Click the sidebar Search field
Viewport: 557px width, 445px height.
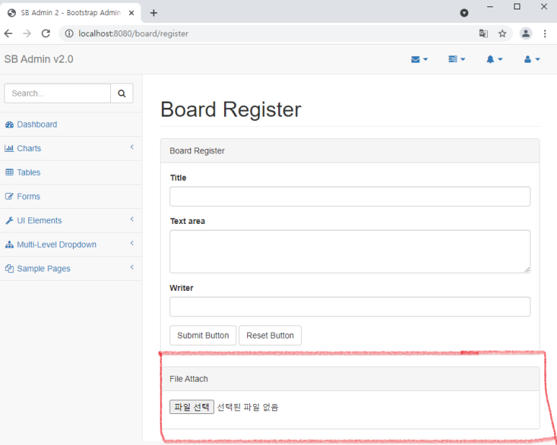click(58, 94)
